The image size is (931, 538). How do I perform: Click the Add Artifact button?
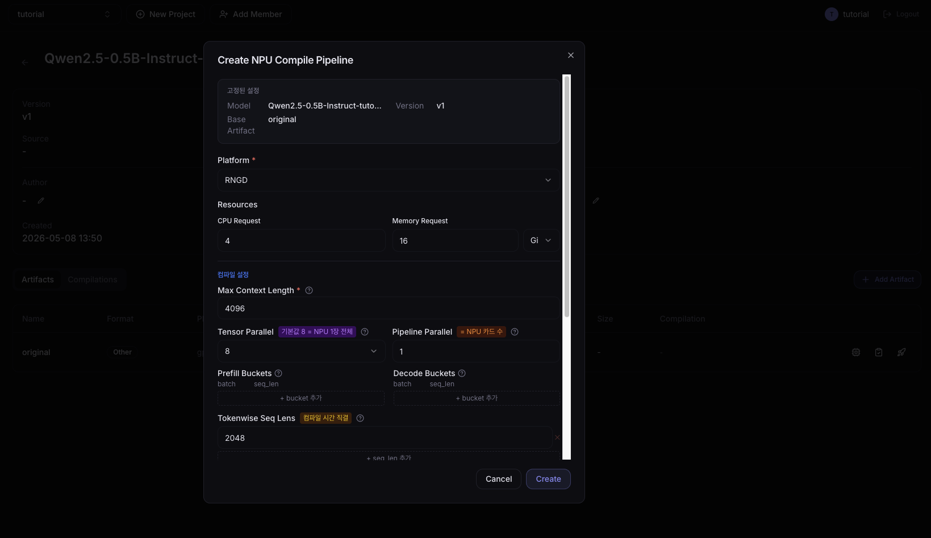[887, 280]
